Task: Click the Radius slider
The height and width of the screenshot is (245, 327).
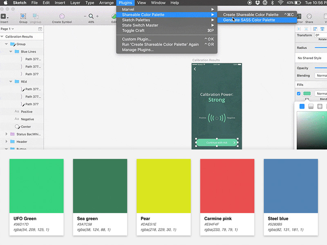Action: 321,48
